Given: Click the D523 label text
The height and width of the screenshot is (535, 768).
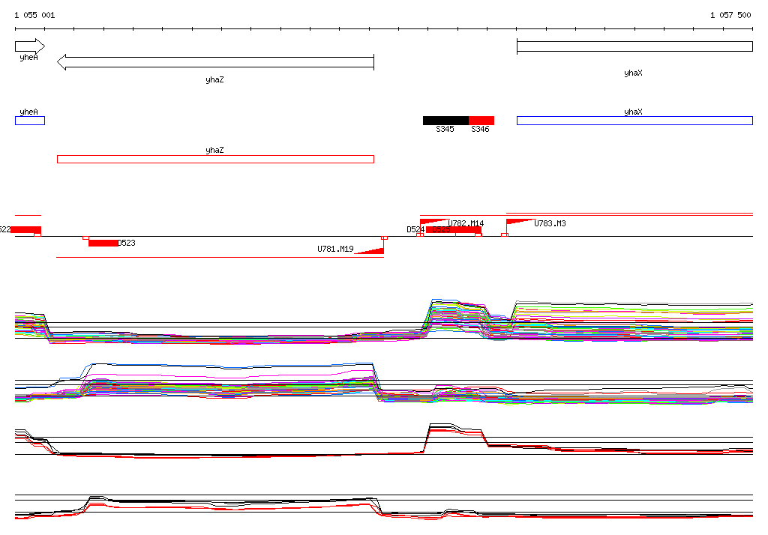Looking at the screenshot, I should click(x=126, y=243).
